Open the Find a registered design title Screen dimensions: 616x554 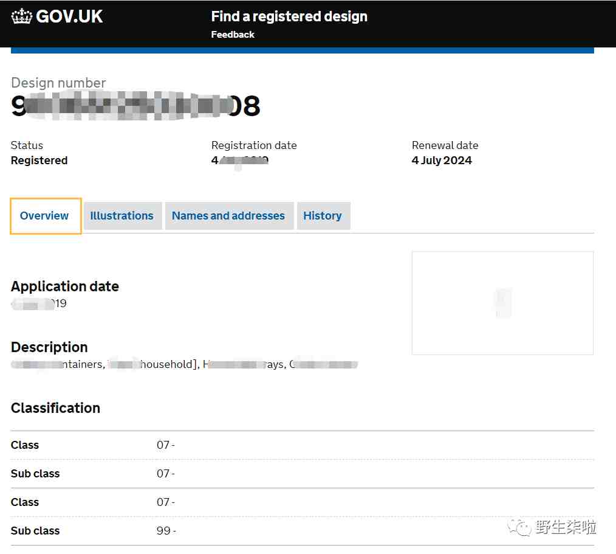[x=289, y=16]
